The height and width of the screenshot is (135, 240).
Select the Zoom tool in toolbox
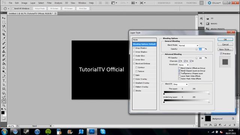coord(4,105)
